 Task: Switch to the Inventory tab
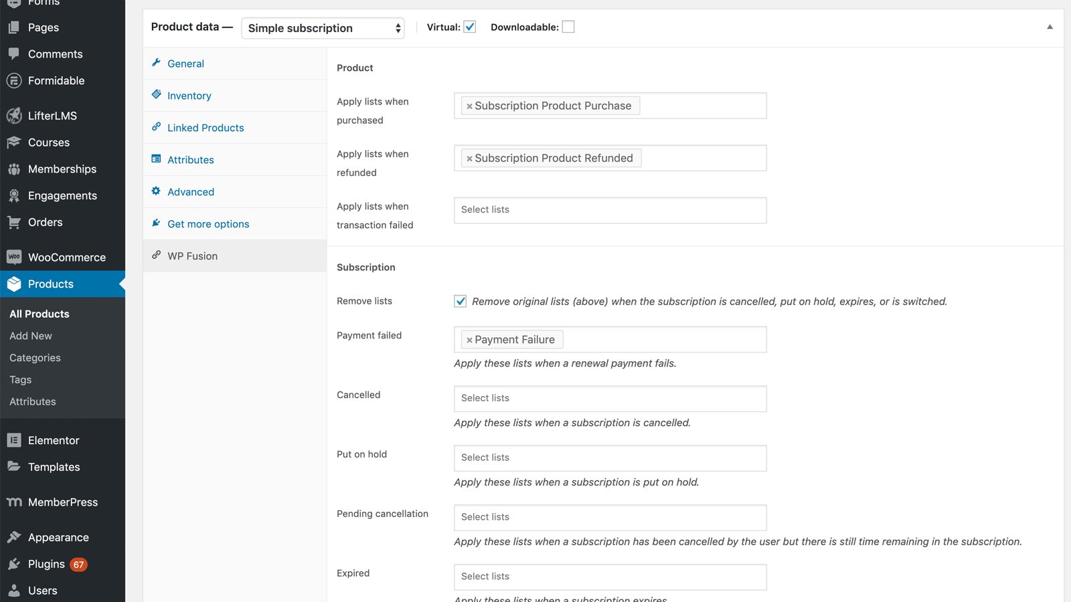click(189, 95)
